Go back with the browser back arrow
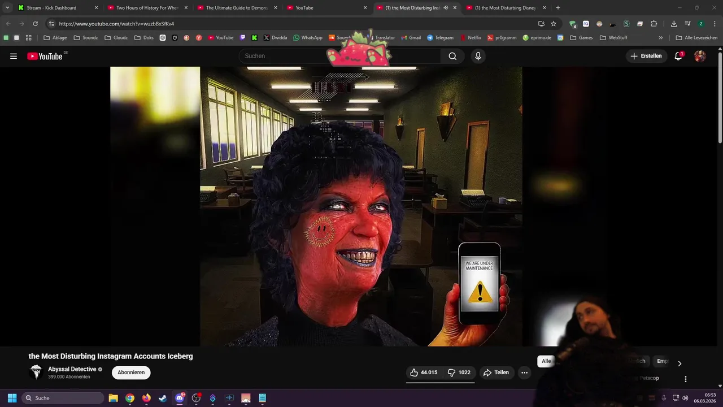 (x=8, y=24)
